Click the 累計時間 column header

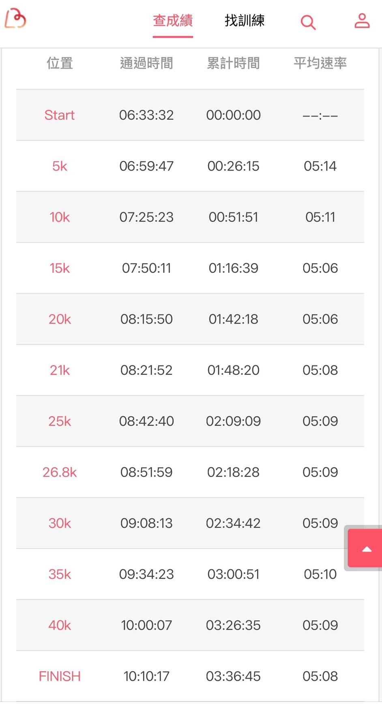[233, 63]
